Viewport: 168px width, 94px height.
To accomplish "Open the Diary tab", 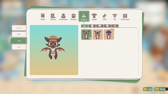I will 43,17.
